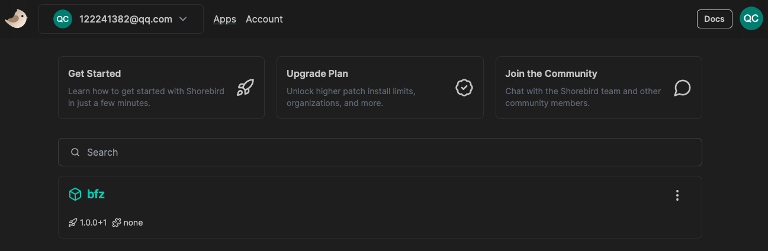The width and height of the screenshot is (768, 251).
Task: Click the cube icon beside bfz
Action: coord(75,194)
